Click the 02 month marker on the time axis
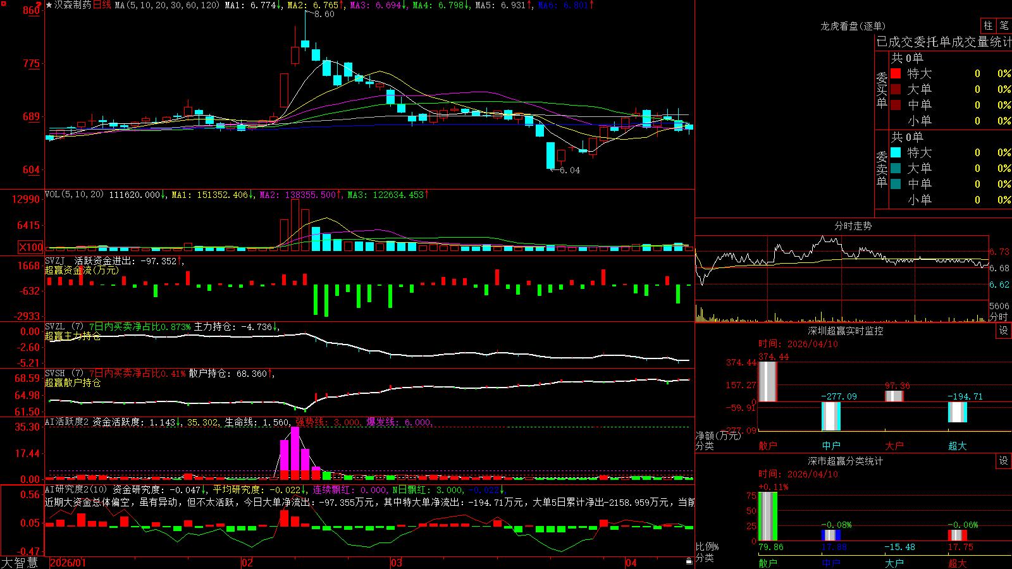The height and width of the screenshot is (569, 1012). click(247, 563)
